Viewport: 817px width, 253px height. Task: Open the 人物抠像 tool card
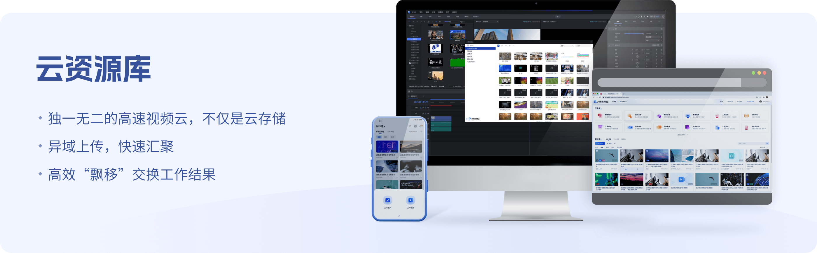click(x=726, y=116)
